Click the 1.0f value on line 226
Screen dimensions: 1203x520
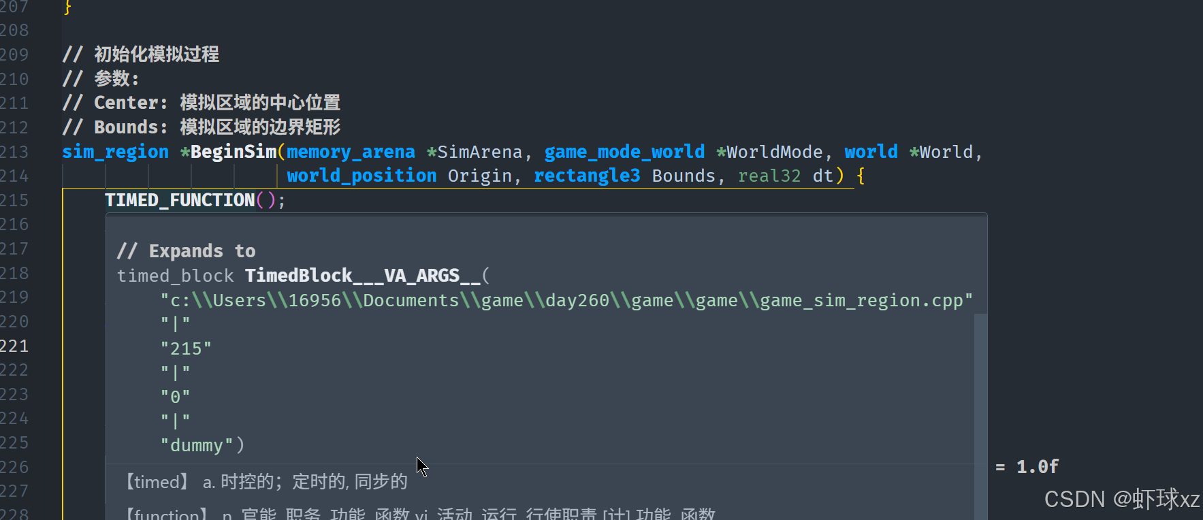(1038, 467)
